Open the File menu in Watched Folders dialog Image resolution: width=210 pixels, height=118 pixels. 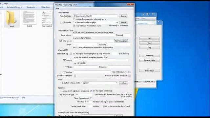click(57, 9)
